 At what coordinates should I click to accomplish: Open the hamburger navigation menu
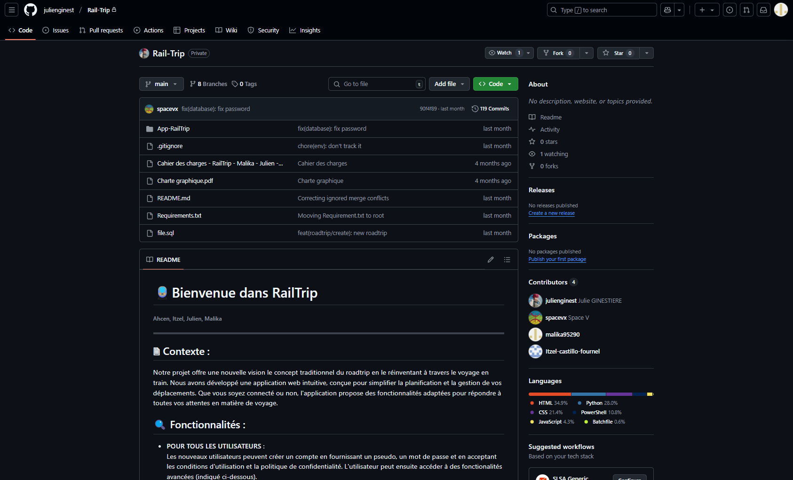tap(12, 10)
